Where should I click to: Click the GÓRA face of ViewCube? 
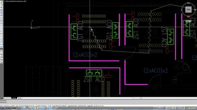point(188,9)
